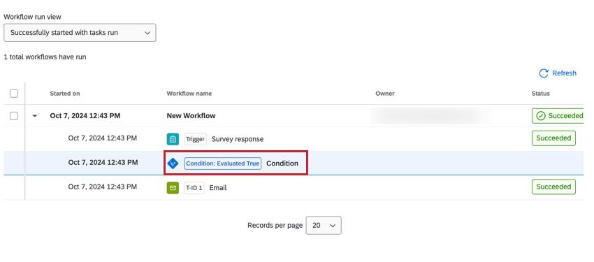Click the T-ID 1 tag badge
The height and width of the screenshot is (262, 594).
[x=194, y=187]
